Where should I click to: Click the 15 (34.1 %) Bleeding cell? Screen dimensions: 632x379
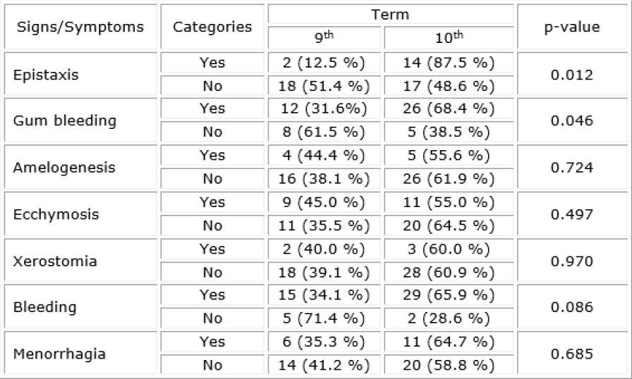[x=324, y=295]
